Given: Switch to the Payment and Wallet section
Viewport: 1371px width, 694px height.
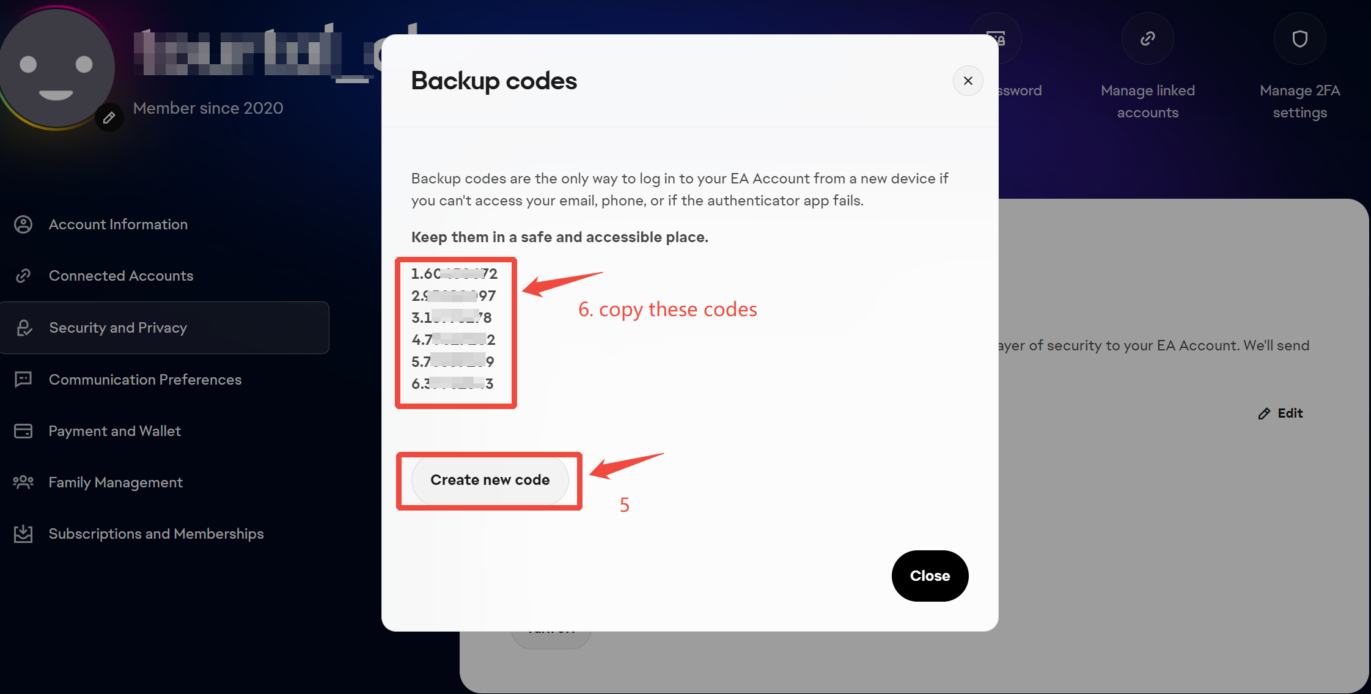Looking at the screenshot, I should (x=115, y=431).
